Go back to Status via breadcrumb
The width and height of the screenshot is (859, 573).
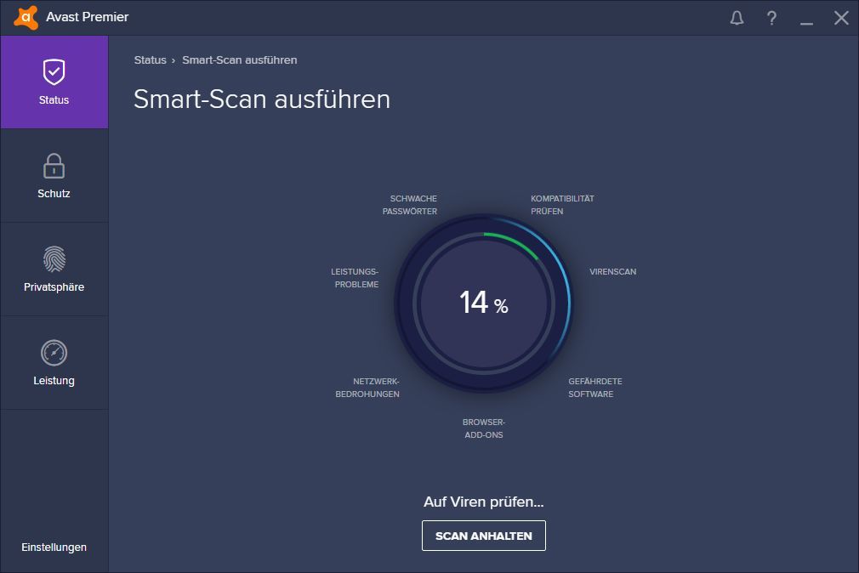tap(150, 60)
